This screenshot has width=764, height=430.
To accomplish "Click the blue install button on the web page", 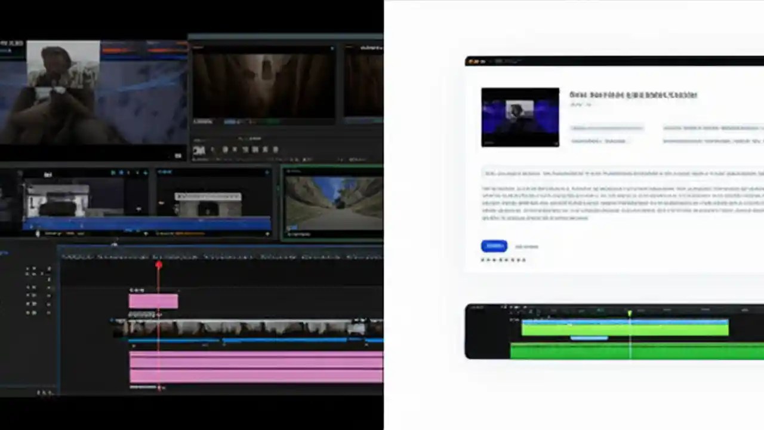I will [494, 246].
